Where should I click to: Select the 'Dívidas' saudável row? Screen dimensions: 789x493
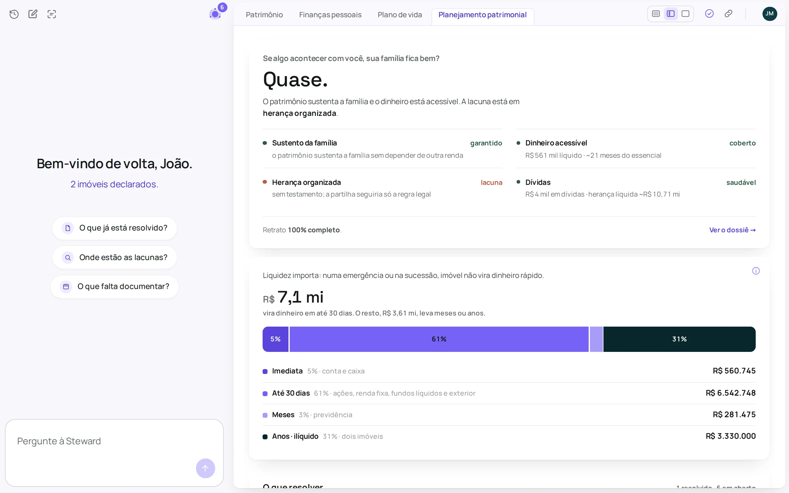point(636,188)
